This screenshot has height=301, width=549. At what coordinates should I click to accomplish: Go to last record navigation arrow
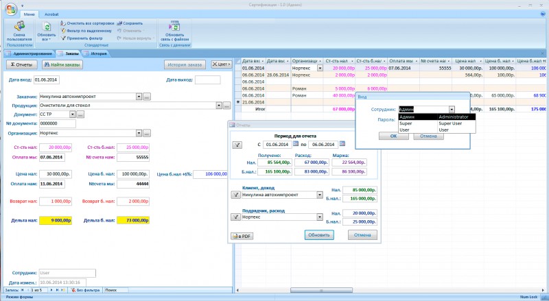[x=58, y=290]
